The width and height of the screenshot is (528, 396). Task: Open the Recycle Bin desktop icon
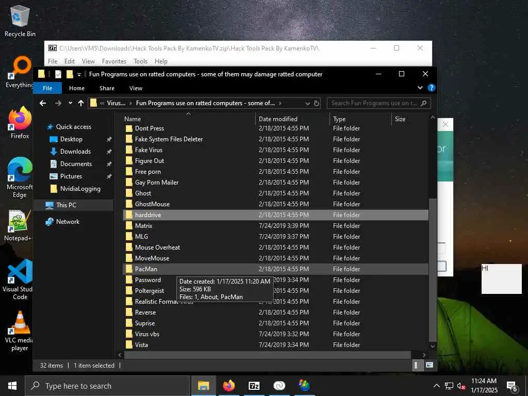pos(20,21)
